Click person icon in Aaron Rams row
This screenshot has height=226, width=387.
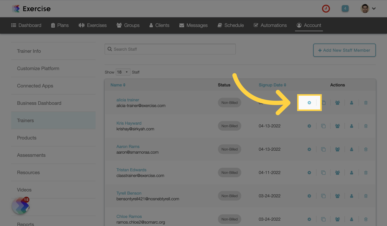(x=352, y=149)
